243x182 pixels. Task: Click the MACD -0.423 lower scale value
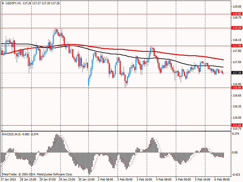point(237,175)
